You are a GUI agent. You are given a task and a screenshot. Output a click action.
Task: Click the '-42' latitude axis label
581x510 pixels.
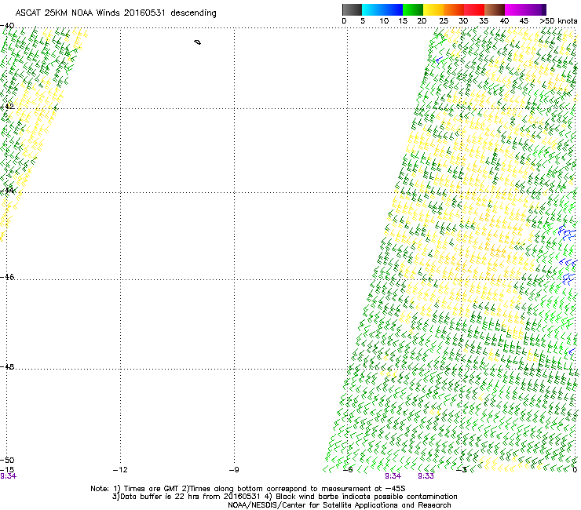coord(7,107)
